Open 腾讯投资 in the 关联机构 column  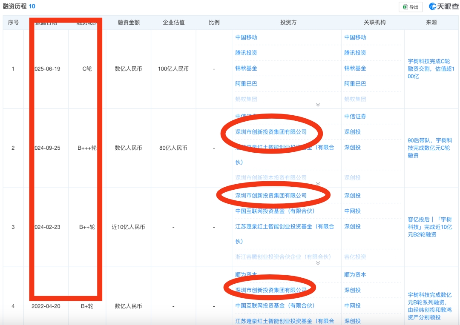pos(355,53)
